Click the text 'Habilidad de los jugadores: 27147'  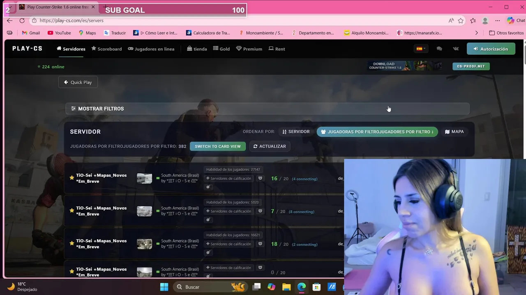pyautogui.click(x=233, y=170)
